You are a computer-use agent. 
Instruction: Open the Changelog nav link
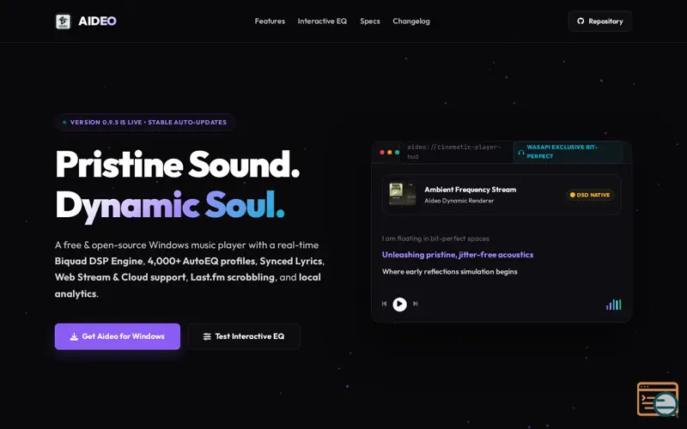pyautogui.click(x=411, y=21)
